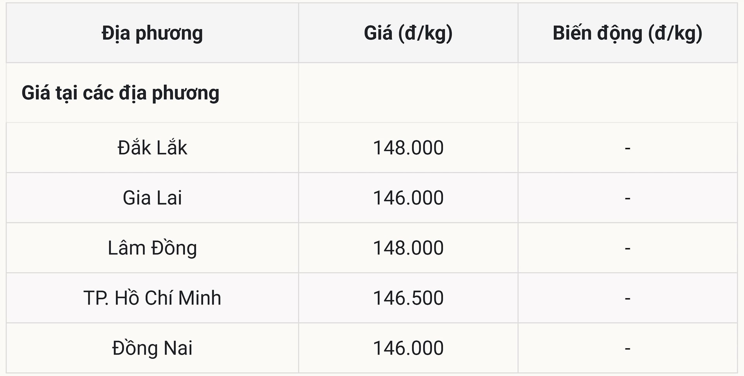Screen dimensions: 744x376
Task: Click the change dash in Gia Lai row
Action: [x=627, y=198]
